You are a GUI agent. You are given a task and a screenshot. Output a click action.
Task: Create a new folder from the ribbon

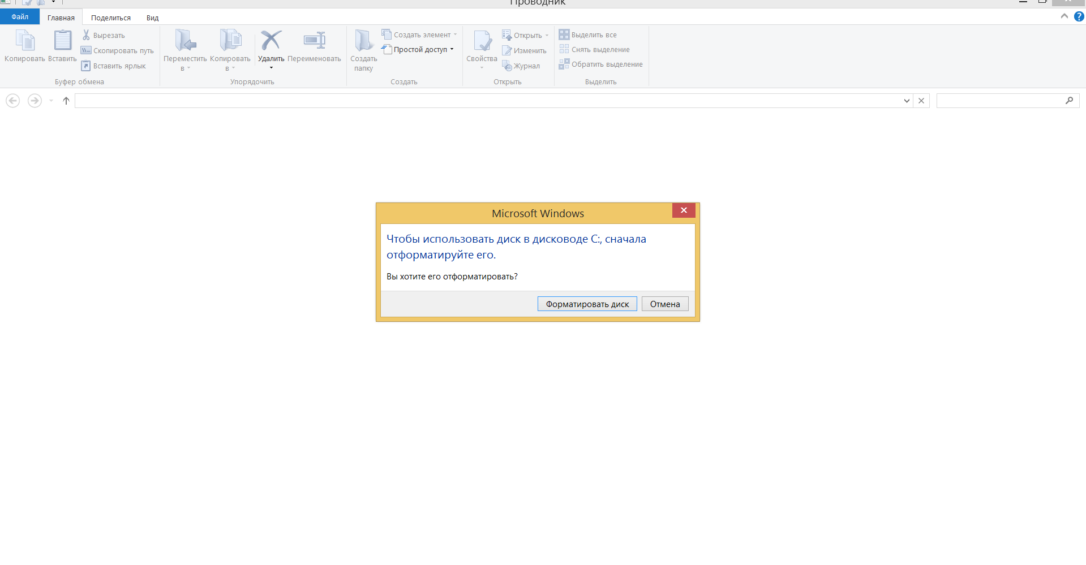[363, 50]
